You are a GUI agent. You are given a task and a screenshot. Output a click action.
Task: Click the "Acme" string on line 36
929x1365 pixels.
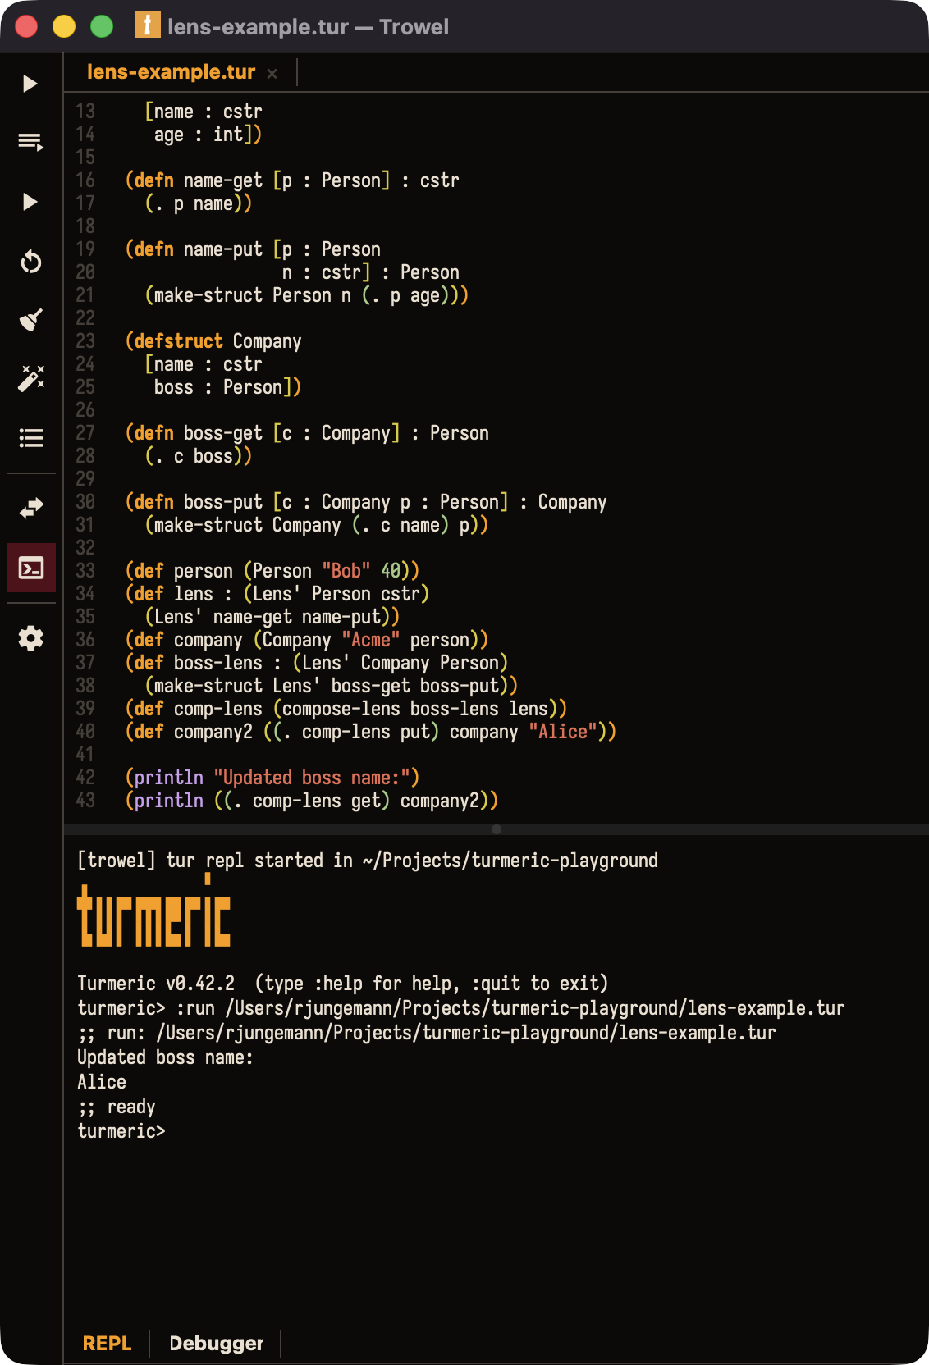click(371, 640)
